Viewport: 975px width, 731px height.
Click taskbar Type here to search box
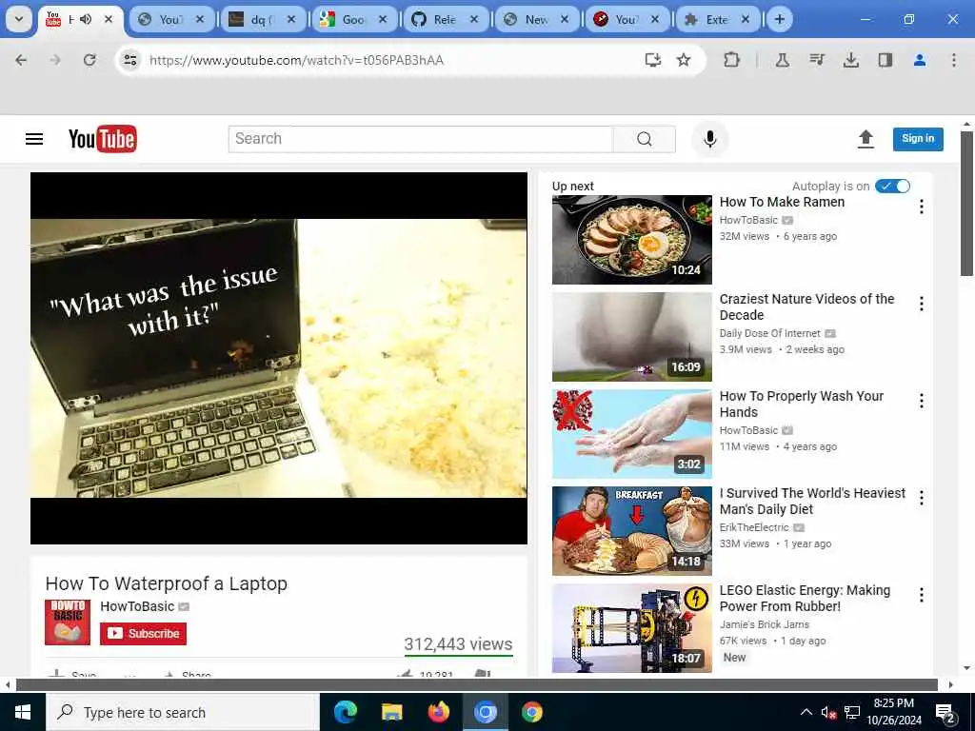pos(183,712)
